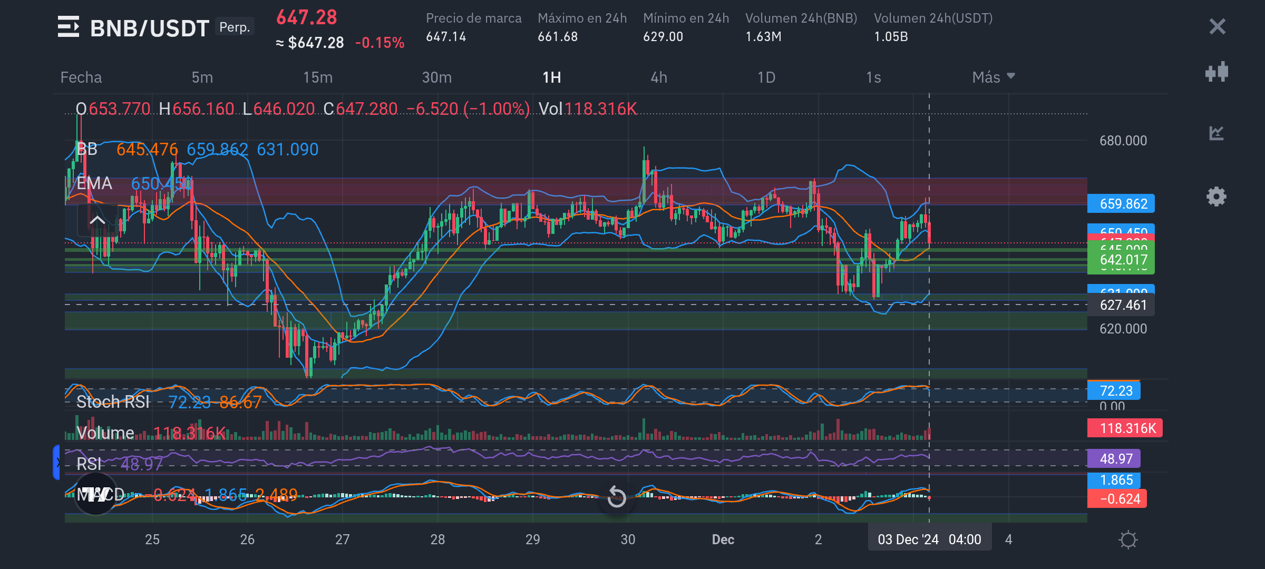
Task: Click the sun-shaped icon beside the date axis
Action: [x=1128, y=540]
